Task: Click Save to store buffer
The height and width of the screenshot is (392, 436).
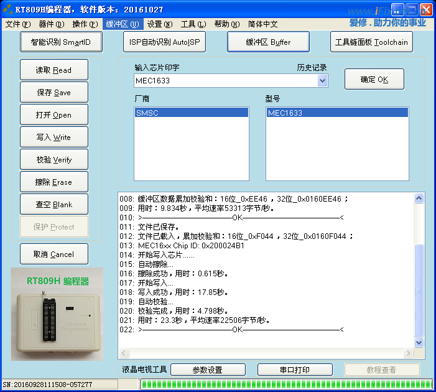Action: pyautogui.click(x=54, y=92)
